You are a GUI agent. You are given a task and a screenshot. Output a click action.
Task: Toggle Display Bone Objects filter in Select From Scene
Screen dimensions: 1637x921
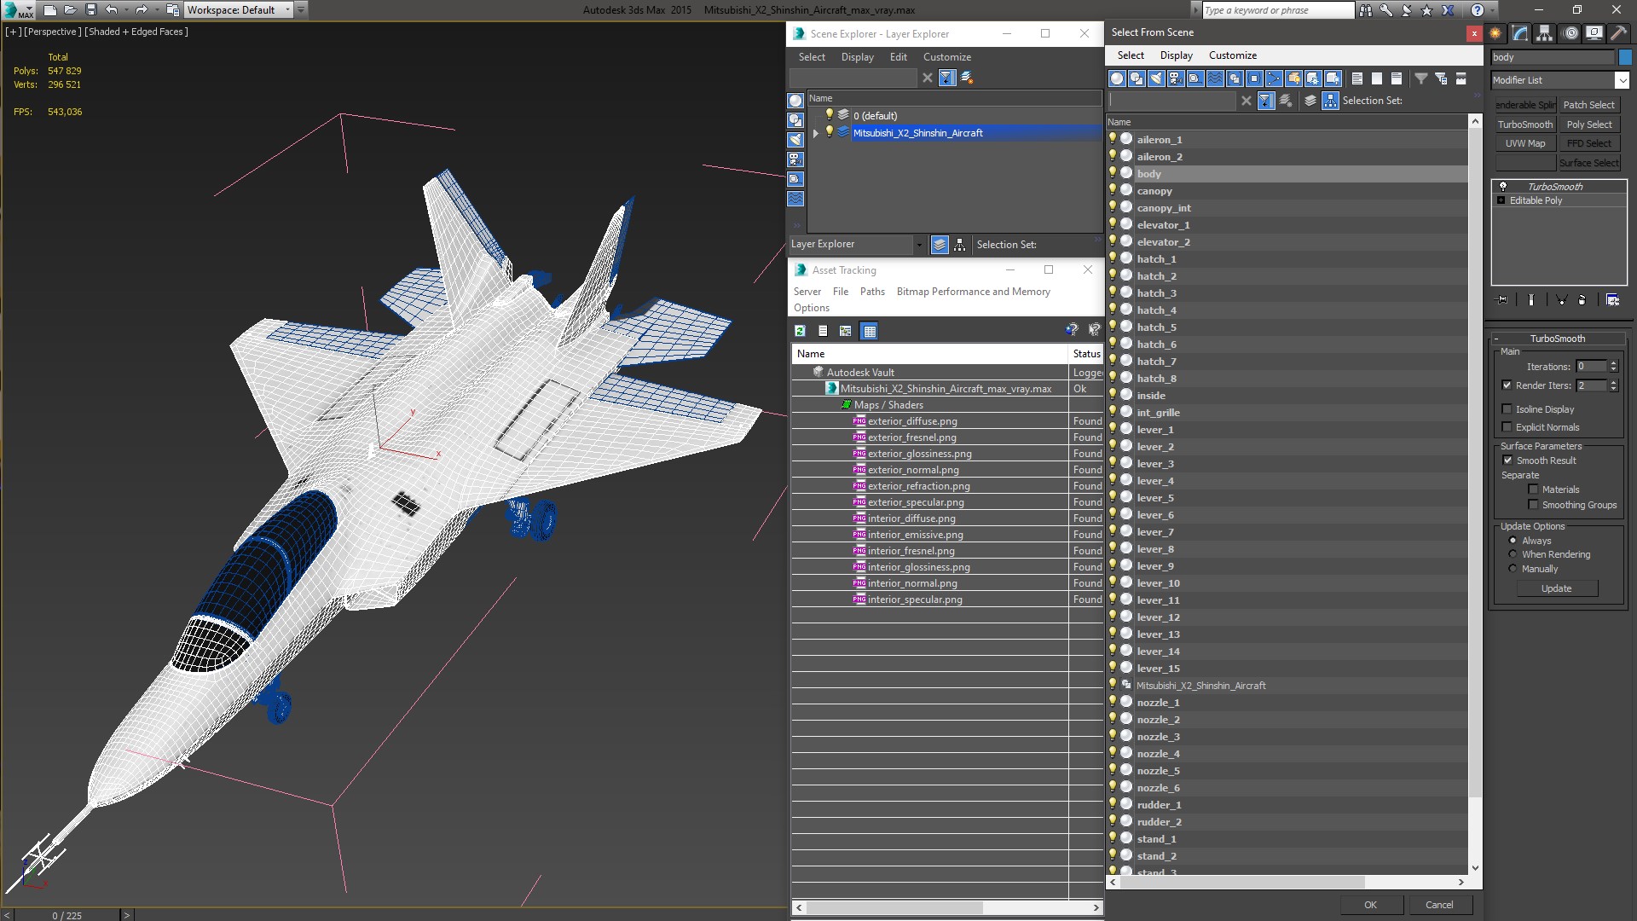(1274, 78)
